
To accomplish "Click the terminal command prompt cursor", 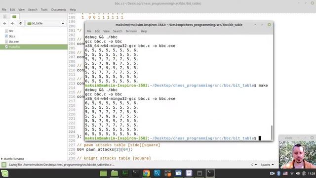I will click(260, 138).
